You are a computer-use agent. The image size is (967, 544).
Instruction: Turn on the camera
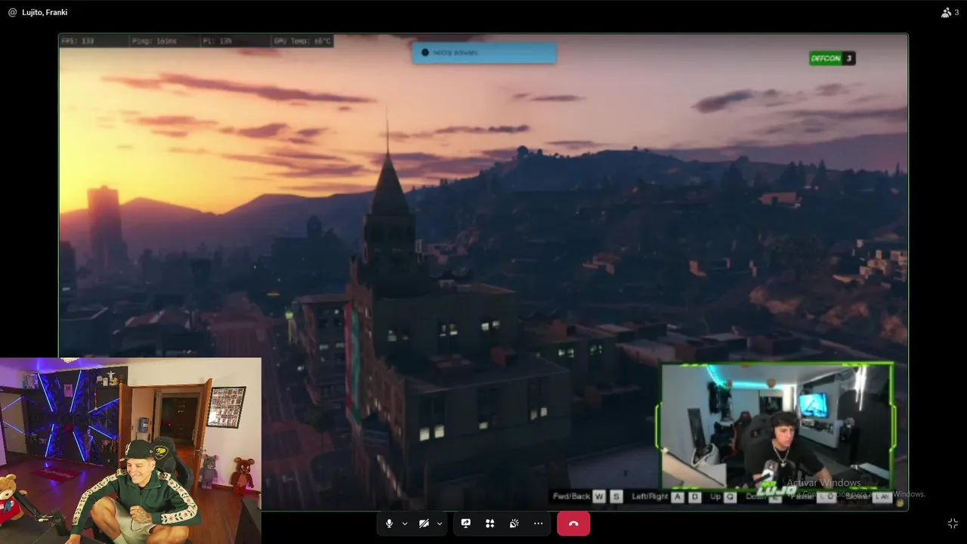[424, 524]
